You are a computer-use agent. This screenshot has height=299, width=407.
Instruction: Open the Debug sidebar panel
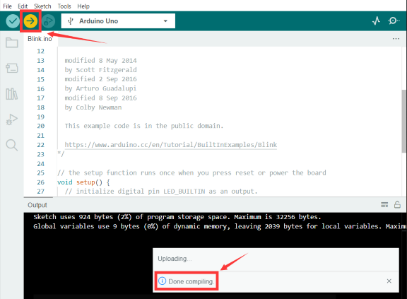click(12, 119)
